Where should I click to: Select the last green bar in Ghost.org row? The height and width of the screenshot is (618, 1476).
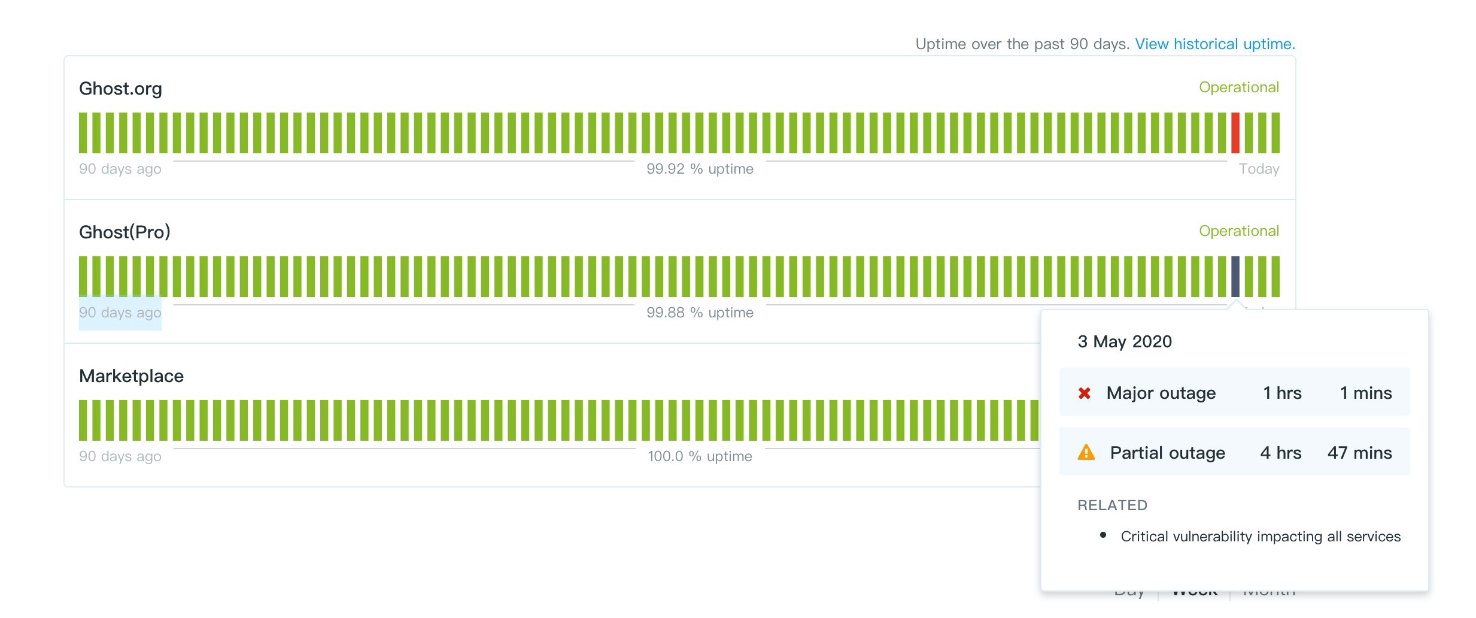[1275, 133]
